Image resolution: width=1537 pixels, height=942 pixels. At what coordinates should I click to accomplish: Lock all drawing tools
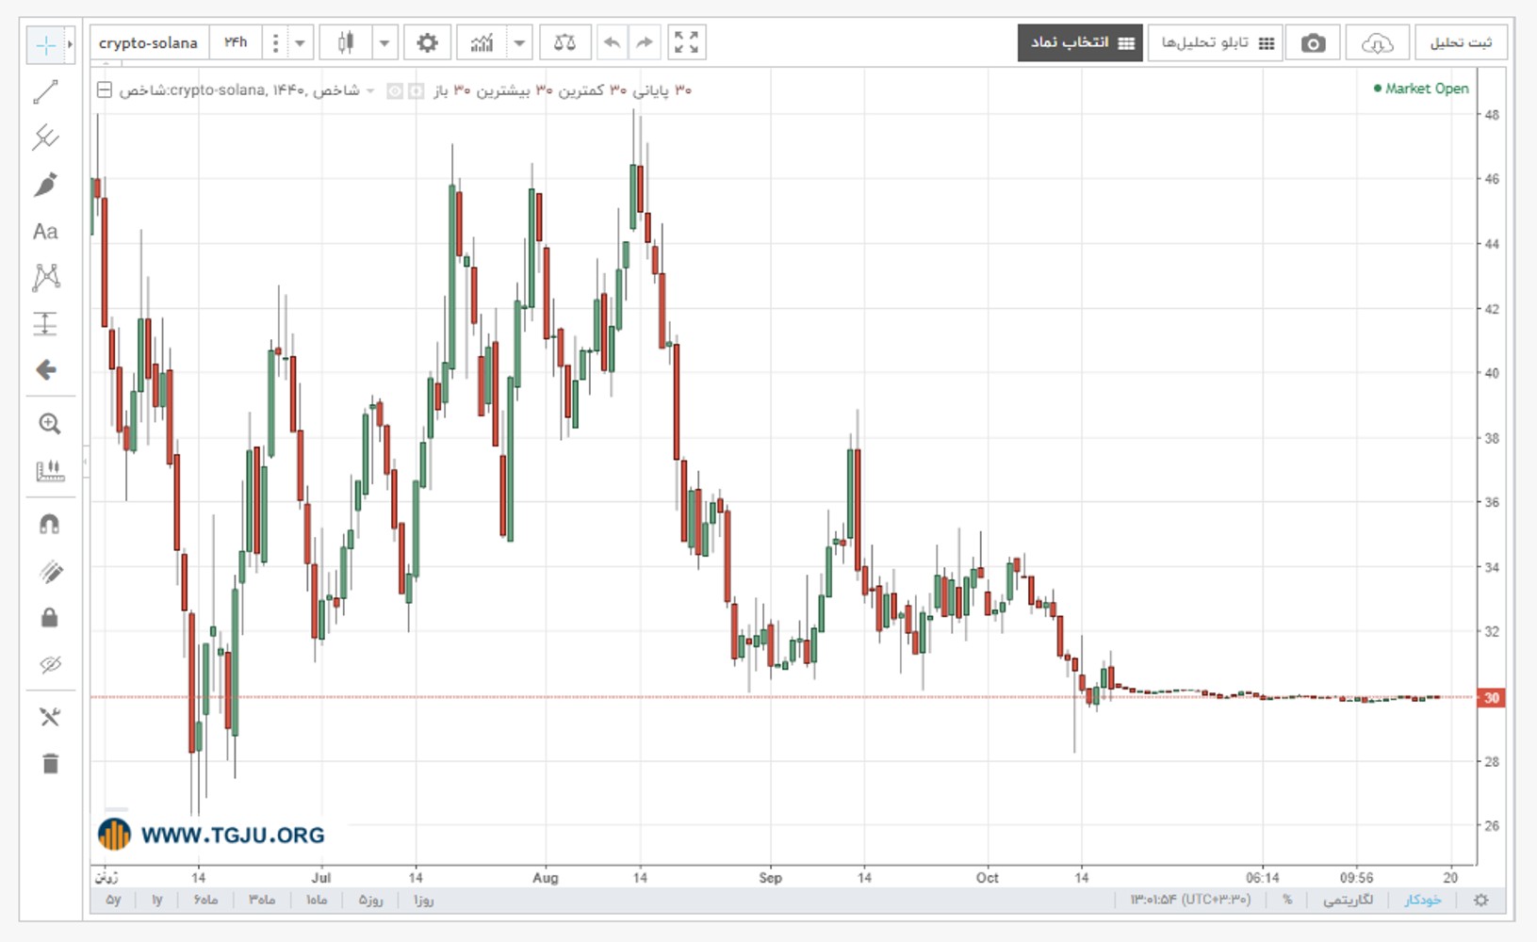(49, 618)
